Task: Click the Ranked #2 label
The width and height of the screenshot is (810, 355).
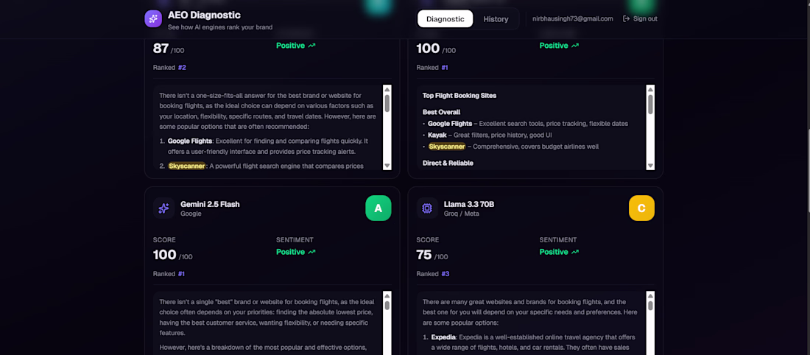Action: [x=169, y=67]
